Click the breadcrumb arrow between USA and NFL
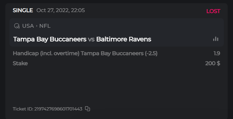This screenshot has height=119, width=233. (37, 26)
